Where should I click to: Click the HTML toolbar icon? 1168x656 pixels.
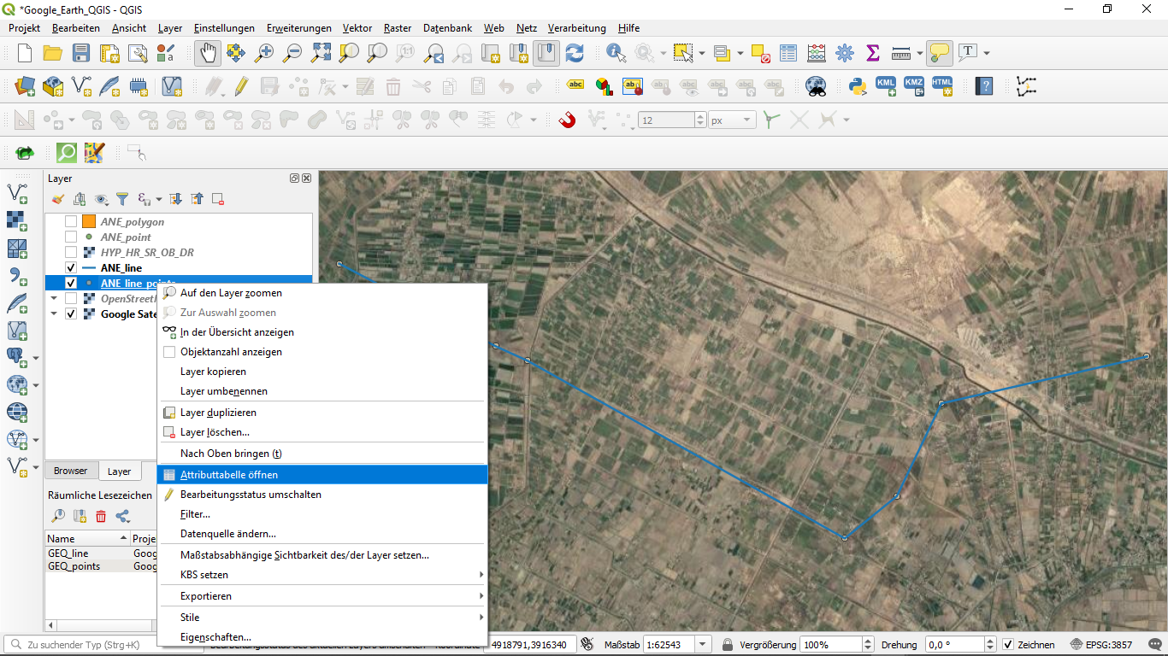click(x=941, y=86)
